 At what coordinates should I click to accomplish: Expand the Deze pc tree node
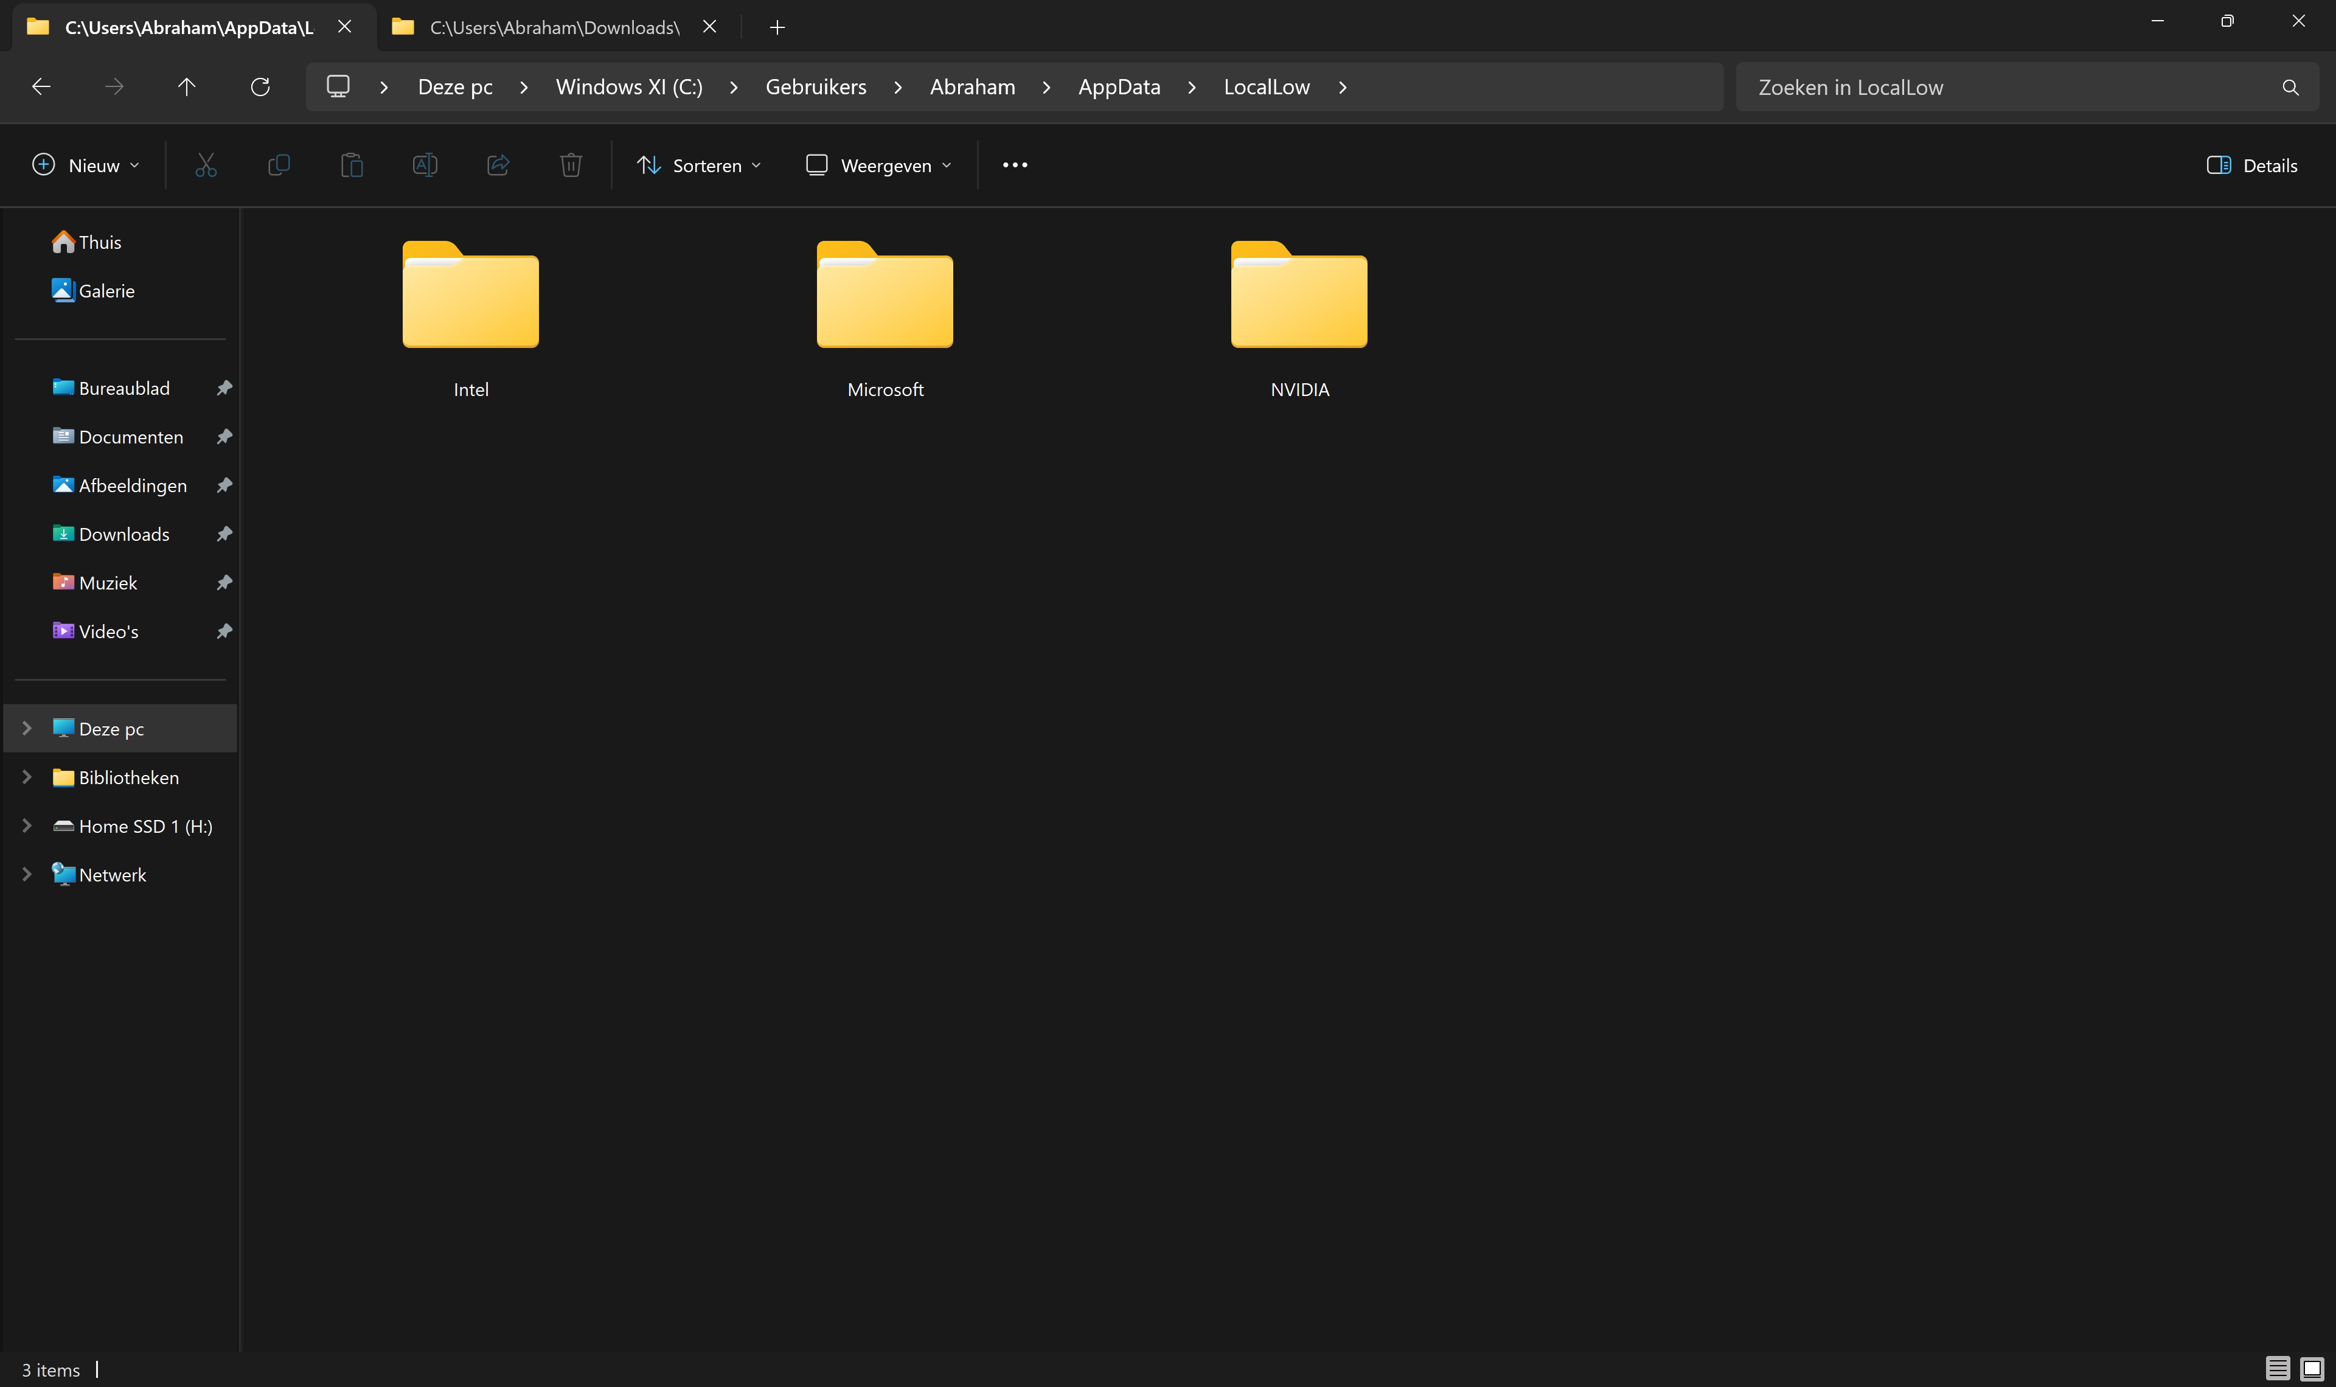pyautogui.click(x=27, y=728)
